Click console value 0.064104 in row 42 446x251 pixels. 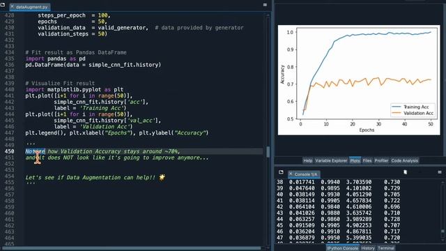pos(302,207)
